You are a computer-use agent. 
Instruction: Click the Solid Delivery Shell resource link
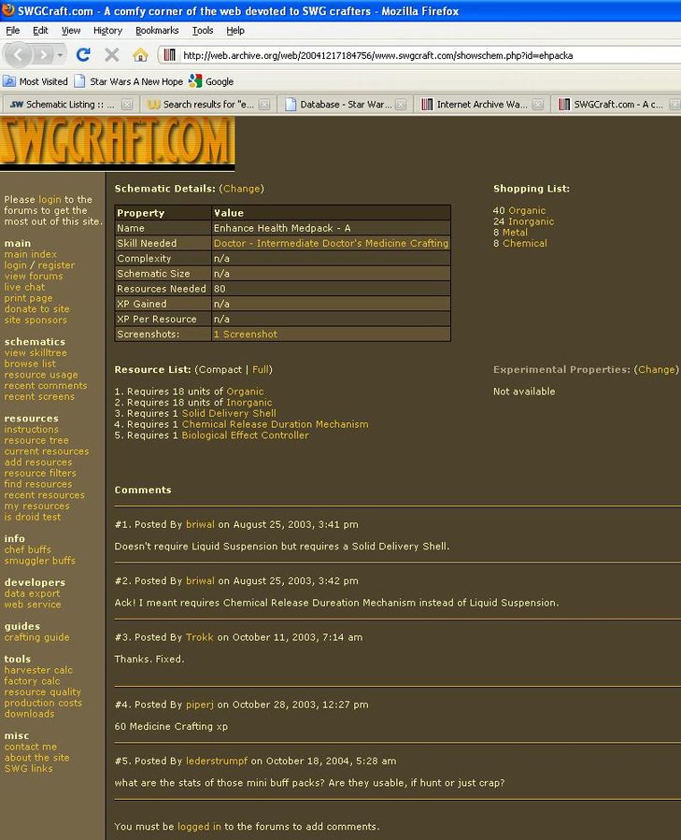click(229, 413)
